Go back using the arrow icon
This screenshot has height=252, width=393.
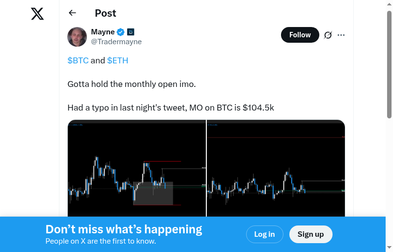point(73,13)
